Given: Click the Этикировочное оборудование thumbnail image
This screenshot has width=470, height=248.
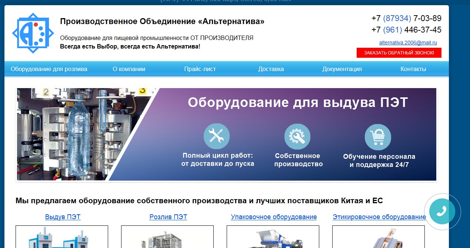Looking at the screenshot, I should coord(379,237).
